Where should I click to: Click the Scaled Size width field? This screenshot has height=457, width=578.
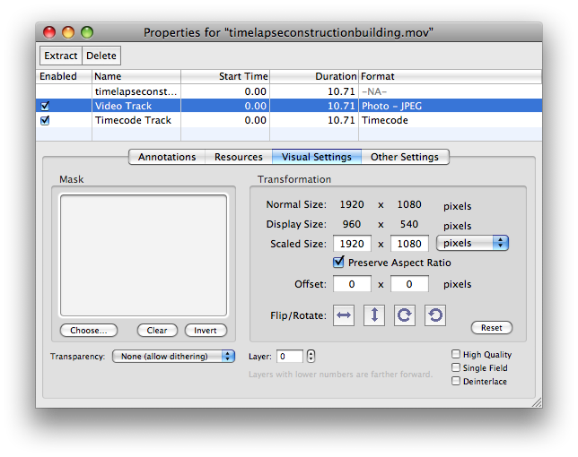352,244
